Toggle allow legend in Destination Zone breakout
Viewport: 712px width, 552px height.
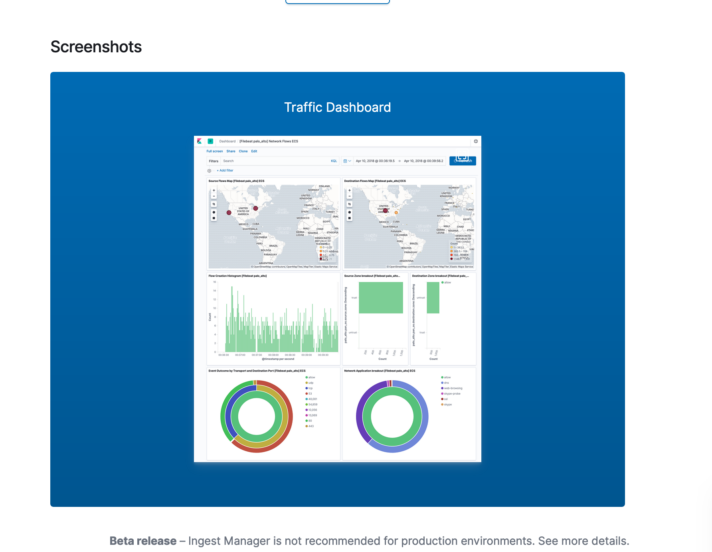pos(446,282)
